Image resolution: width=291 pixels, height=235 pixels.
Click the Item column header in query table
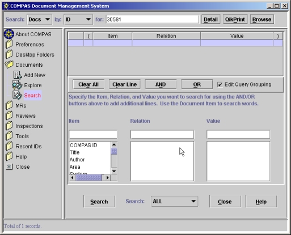coord(112,36)
